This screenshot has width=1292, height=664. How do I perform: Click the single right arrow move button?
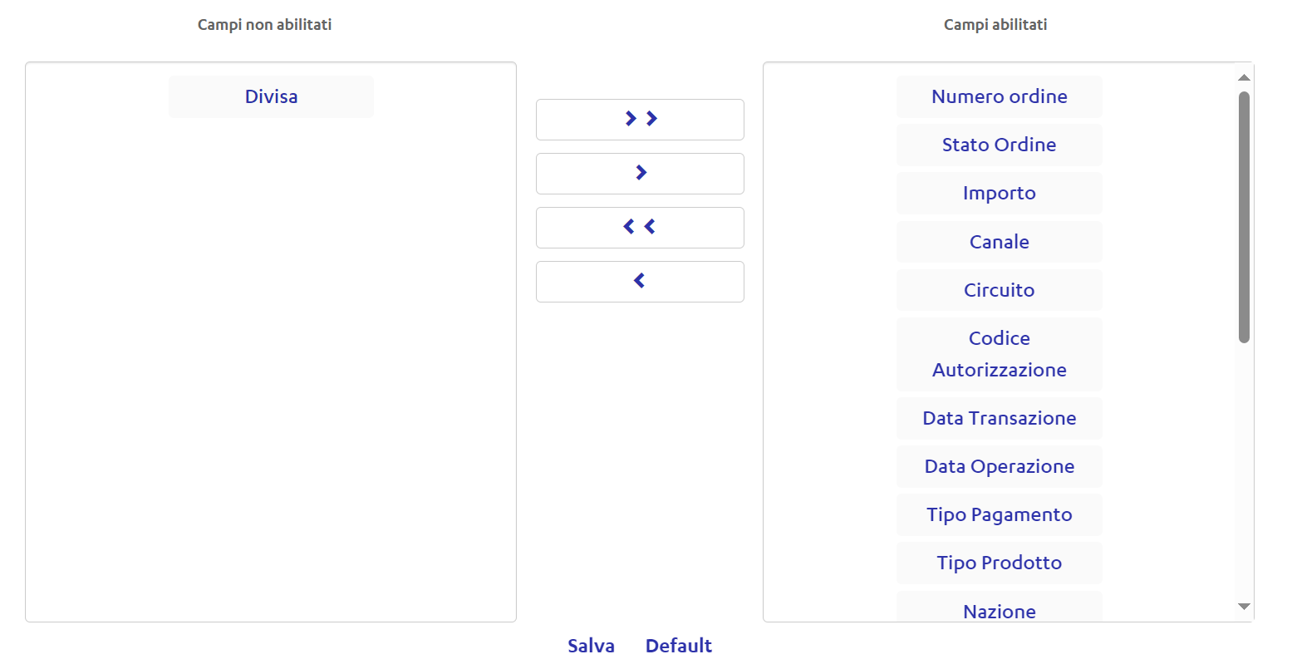click(x=640, y=174)
